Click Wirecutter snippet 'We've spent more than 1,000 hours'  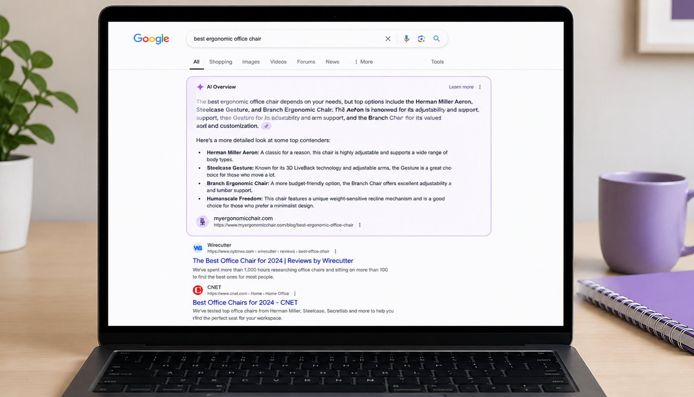290,273
